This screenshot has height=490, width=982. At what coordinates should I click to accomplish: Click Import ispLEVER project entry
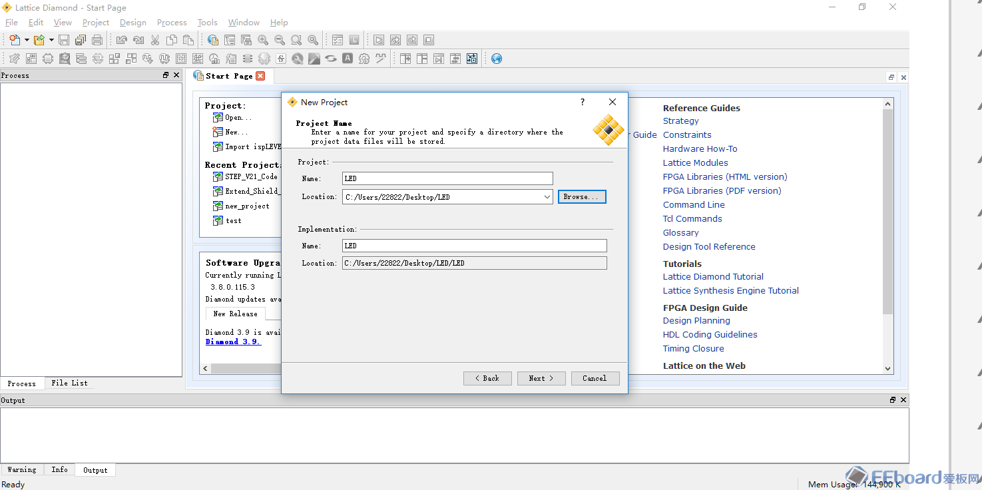pyautogui.click(x=247, y=147)
